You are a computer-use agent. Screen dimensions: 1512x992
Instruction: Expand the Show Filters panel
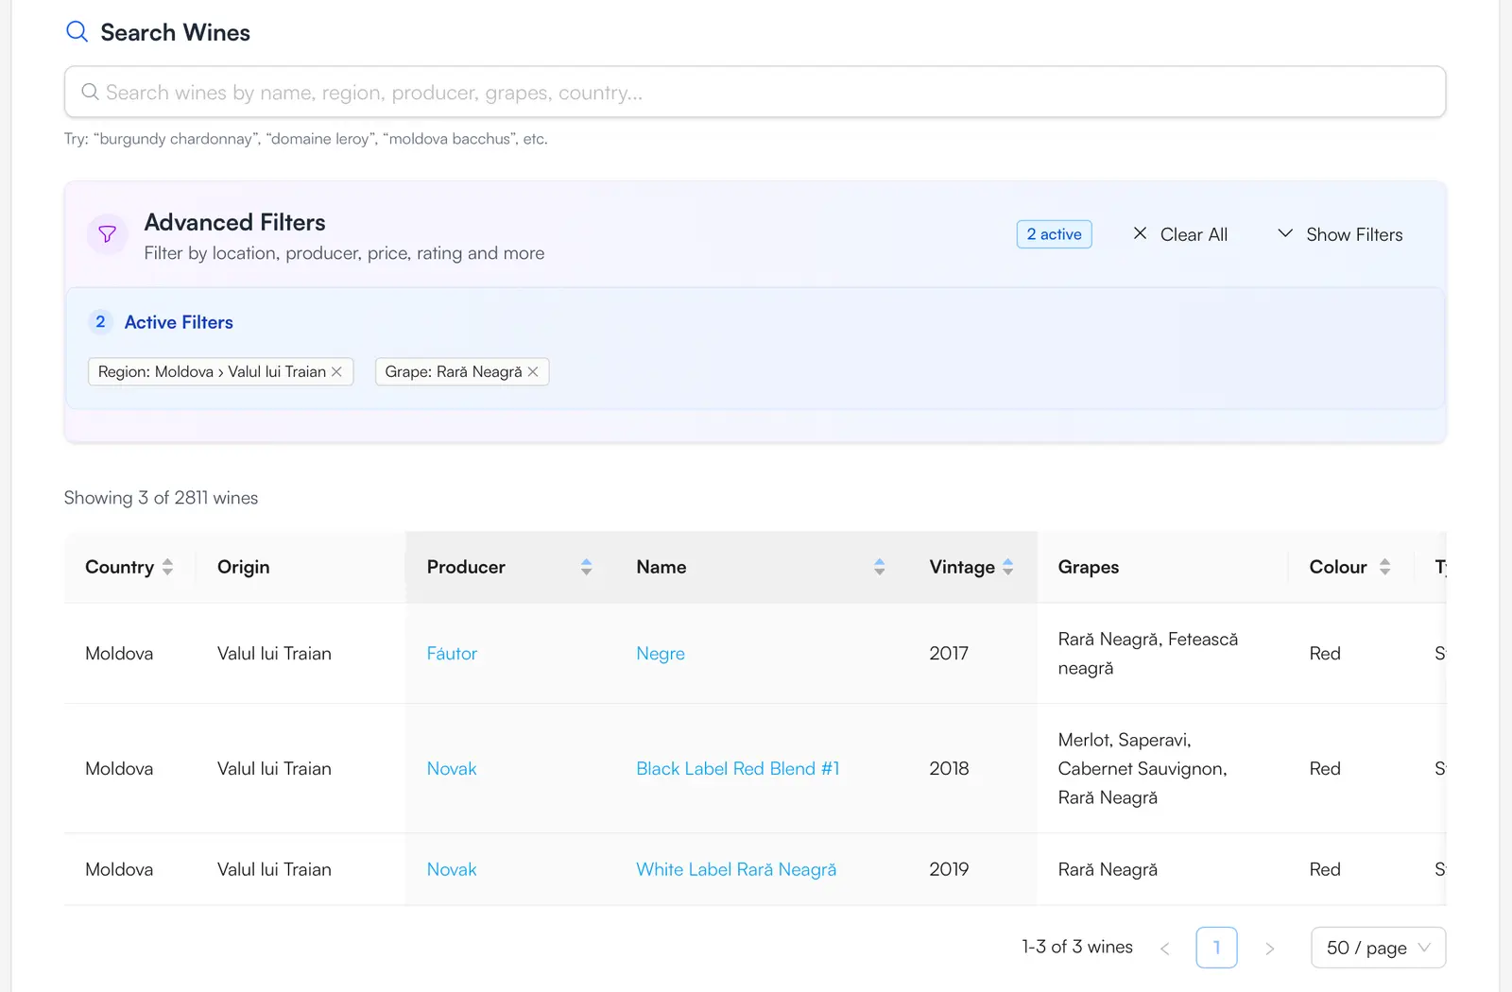[x=1340, y=234]
